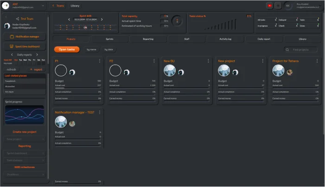Expand the Roy Kodshi account dropdown
This screenshot has width=325, height=187.
click(x=320, y=6)
